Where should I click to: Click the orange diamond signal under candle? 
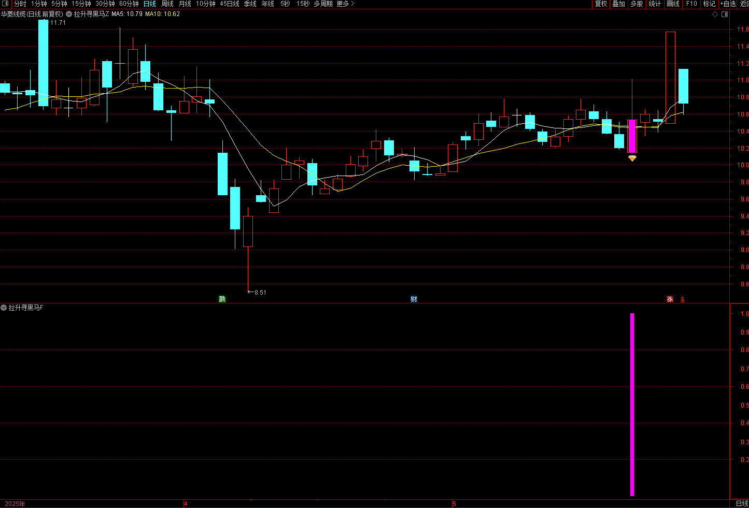632,158
